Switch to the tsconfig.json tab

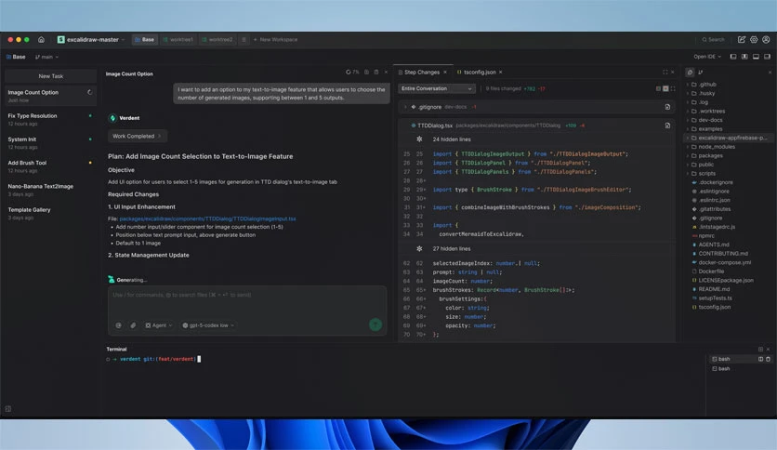click(x=480, y=73)
